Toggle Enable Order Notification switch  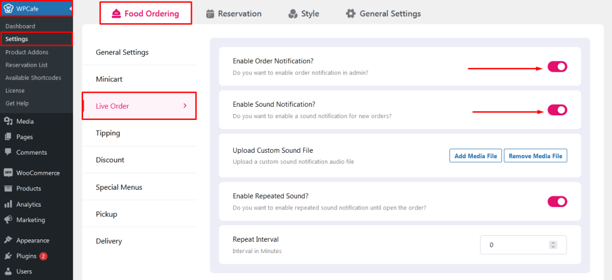(x=558, y=67)
